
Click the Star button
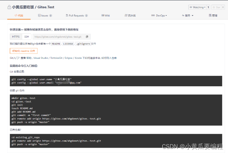click(x=217, y=7)
